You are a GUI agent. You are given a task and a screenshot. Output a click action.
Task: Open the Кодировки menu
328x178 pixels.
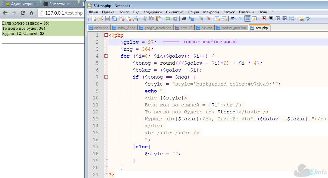pyautogui.click(x=153, y=12)
